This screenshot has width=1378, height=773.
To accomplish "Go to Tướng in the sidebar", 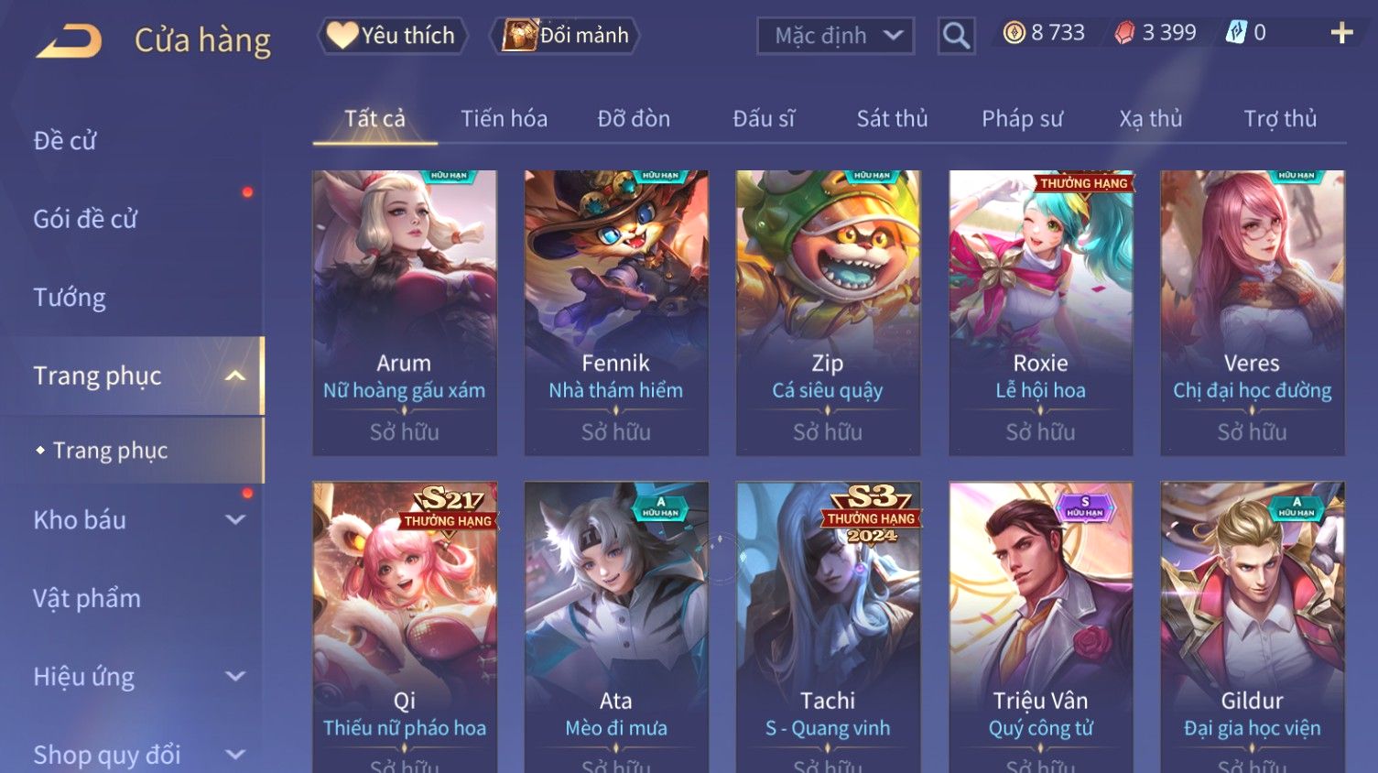I will coord(70,298).
